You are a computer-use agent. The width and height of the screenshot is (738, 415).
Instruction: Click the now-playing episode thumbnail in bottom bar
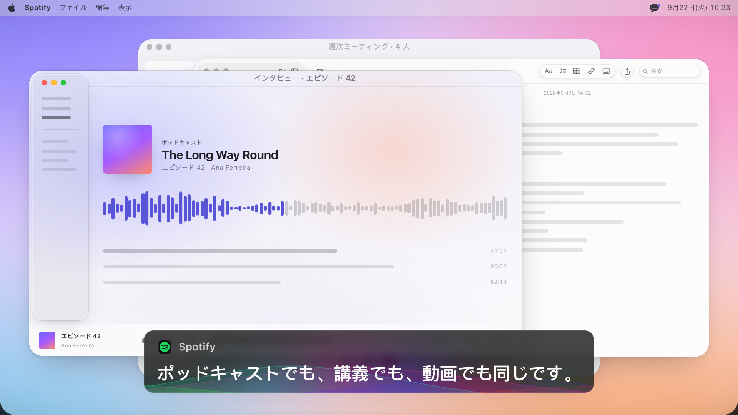point(47,340)
